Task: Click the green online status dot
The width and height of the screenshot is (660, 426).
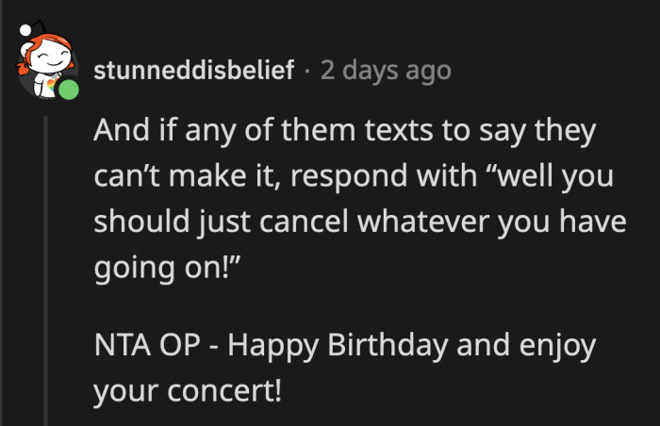Action: pos(68,90)
